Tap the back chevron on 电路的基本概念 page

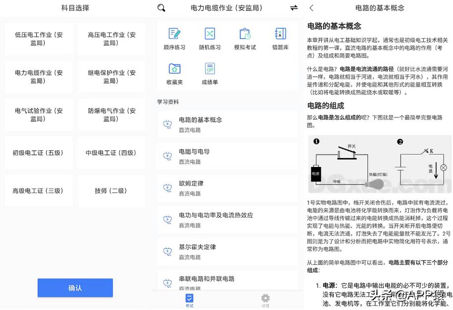click(x=310, y=8)
